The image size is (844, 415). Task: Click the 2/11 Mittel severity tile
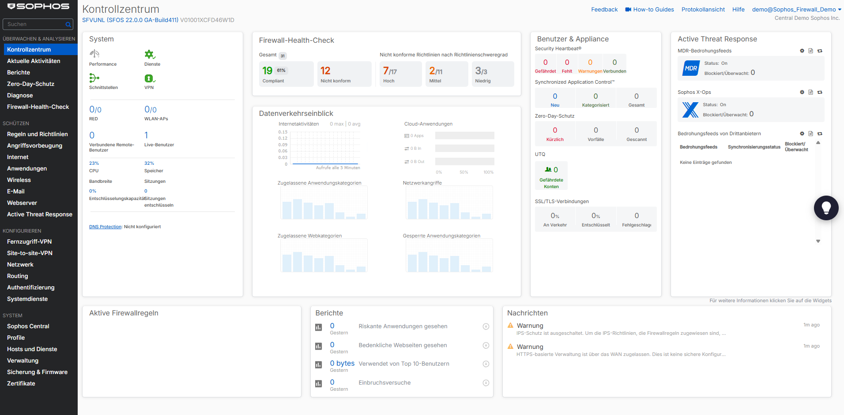(x=447, y=74)
